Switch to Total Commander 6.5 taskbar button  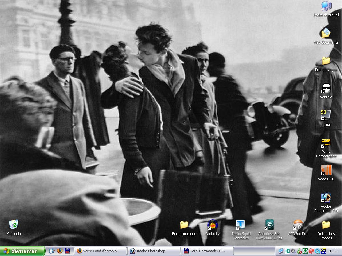[x=207, y=251]
